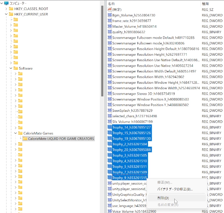224x213 pixels.
Task: Click the Screenmanager Stereo 3D value icon
Action: [110, 94]
